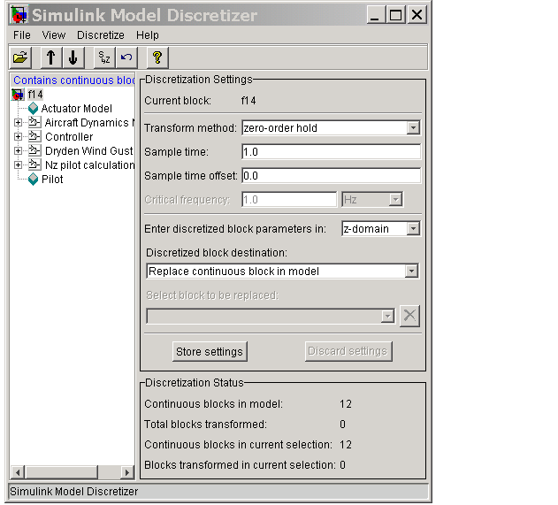Click the Total blocks transformed label

tap(205, 425)
